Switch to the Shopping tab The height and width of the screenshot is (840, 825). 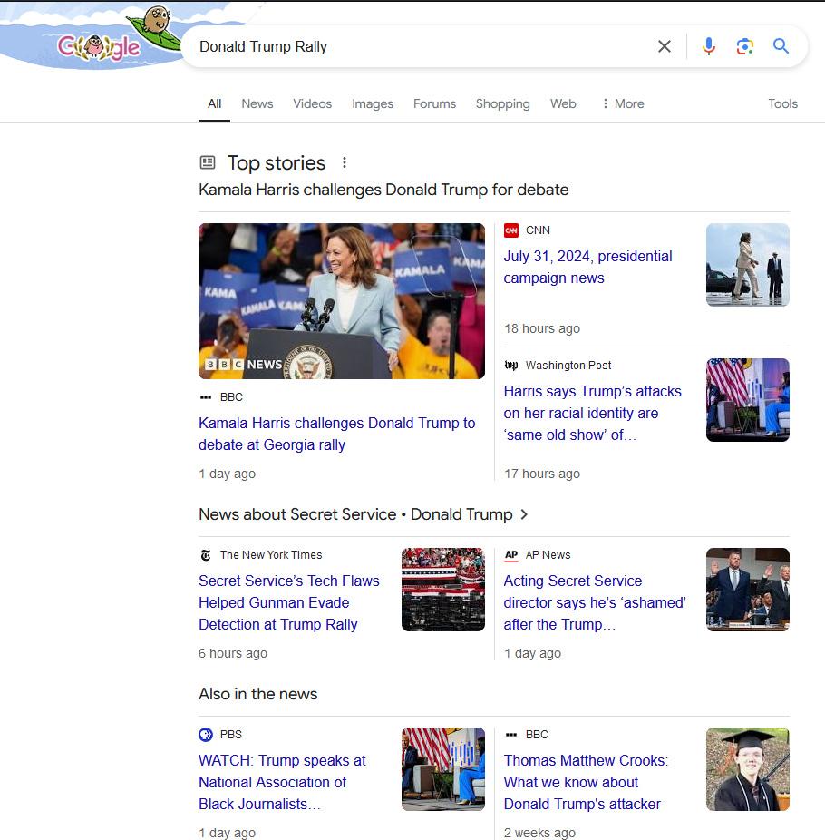coord(503,103)
